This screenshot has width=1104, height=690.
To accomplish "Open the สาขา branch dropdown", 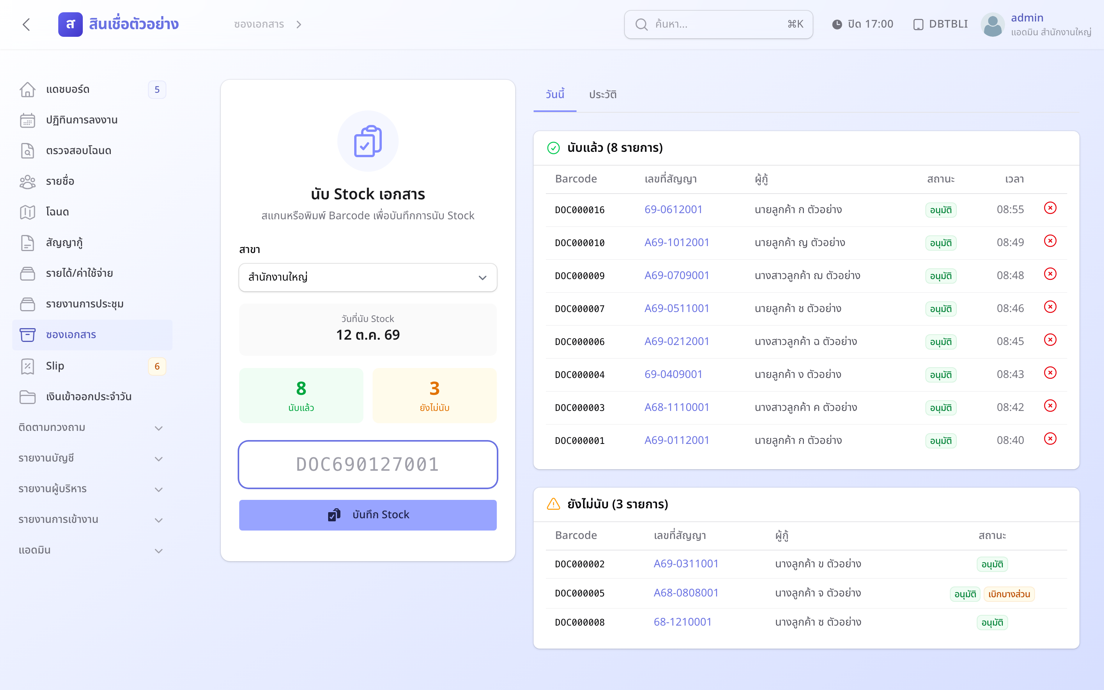I will [x=368, y=277].
